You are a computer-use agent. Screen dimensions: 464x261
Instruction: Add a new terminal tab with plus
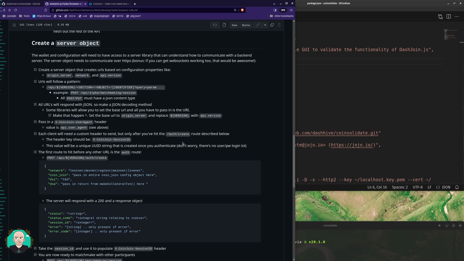[x=439, y=225]
